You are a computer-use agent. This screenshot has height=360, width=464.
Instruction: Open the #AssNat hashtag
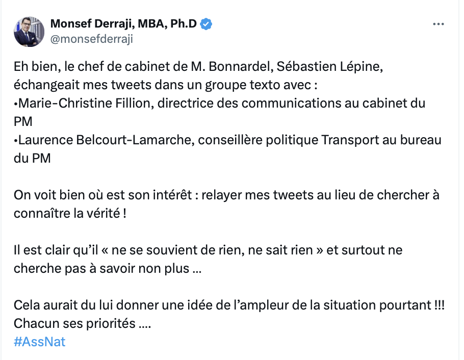coord(39,342)
